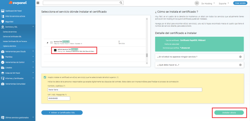Uncheck the admin.tecnica136.dnssw.net checkbox

[x=55, y=50]
